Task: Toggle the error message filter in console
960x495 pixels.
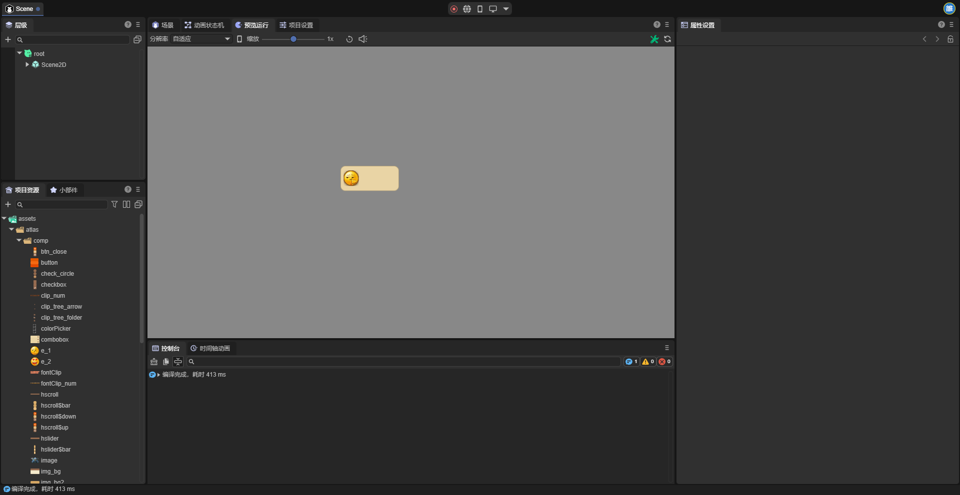Action: point(664,362)
